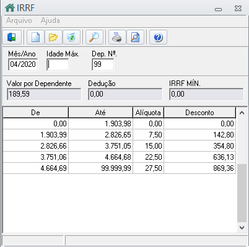Select the 7,50 Alíquota cell
This screenshot has width=249, height=247.
tap(148, 135)
